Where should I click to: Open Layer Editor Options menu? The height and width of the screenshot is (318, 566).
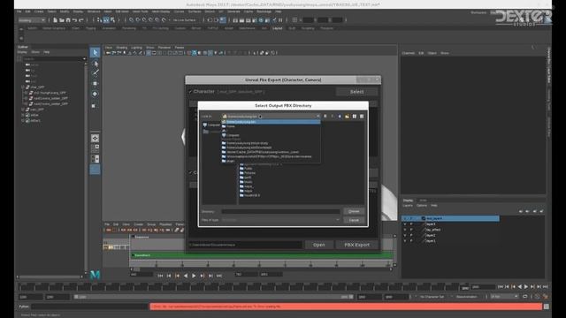[x=421, y=206]
